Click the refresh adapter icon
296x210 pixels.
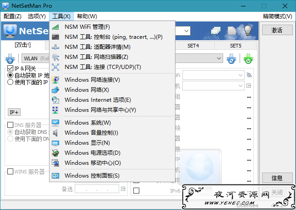point(231,58)
